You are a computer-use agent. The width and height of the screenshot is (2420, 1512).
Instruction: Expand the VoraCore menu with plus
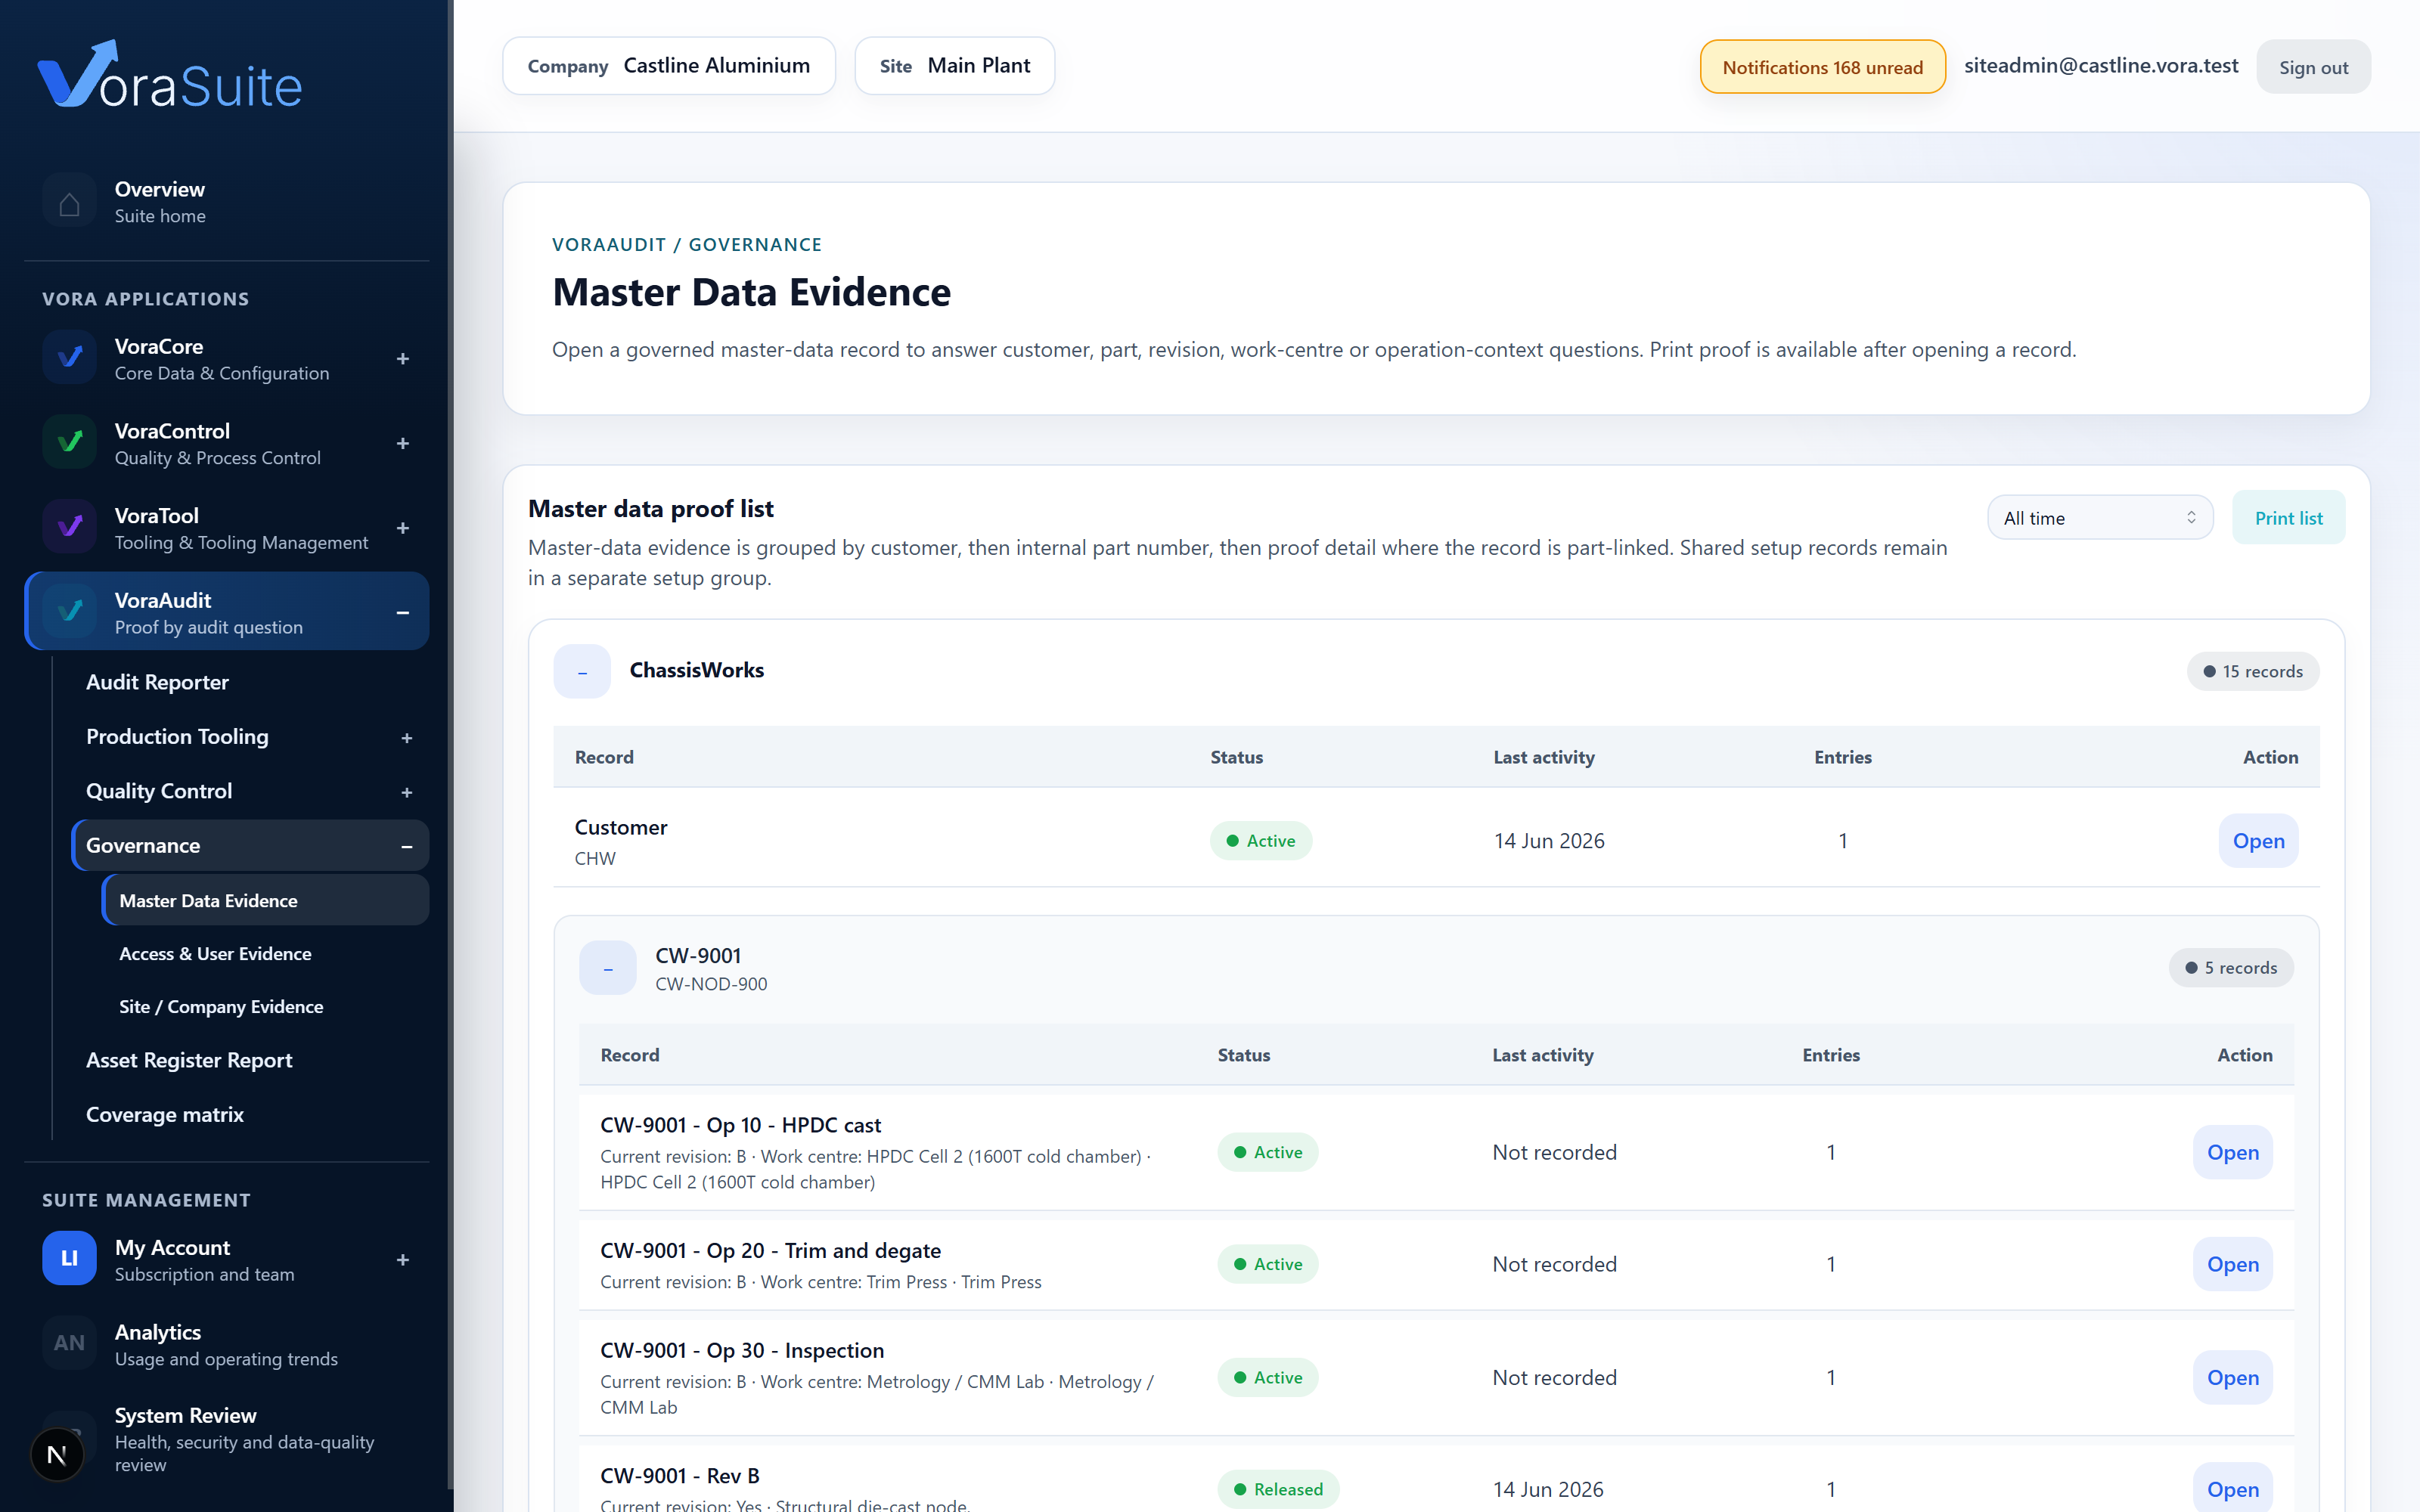403,359
